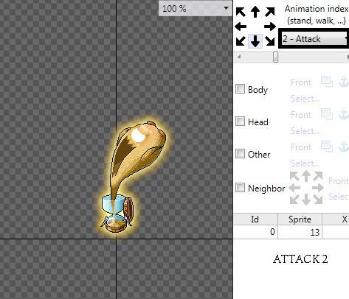Click the Neighbor down direction arrow
349x299 pixels.
tap(306, 200)
